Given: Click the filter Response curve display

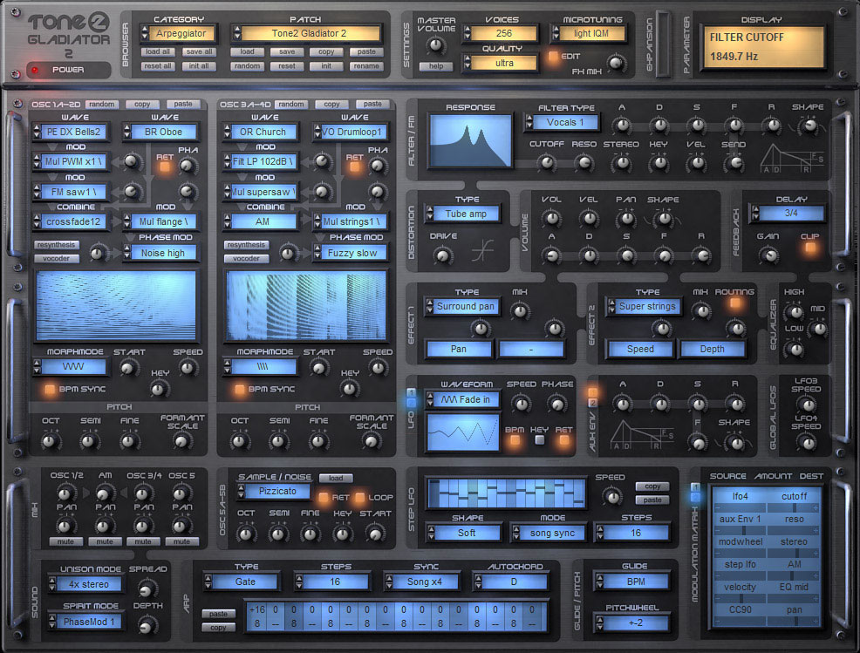Looking at the screenshot, I should point(471,140).
